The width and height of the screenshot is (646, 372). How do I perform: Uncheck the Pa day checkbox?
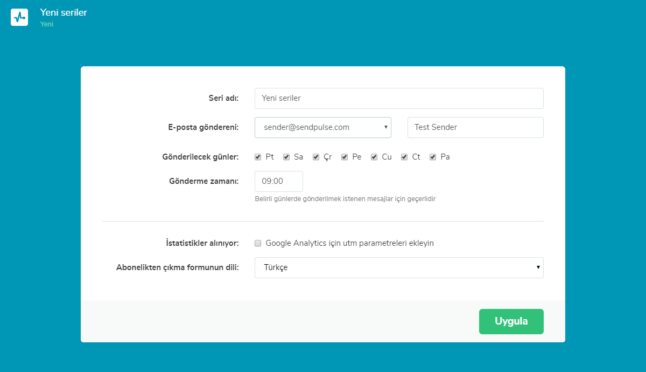click(x=433, y=157)
